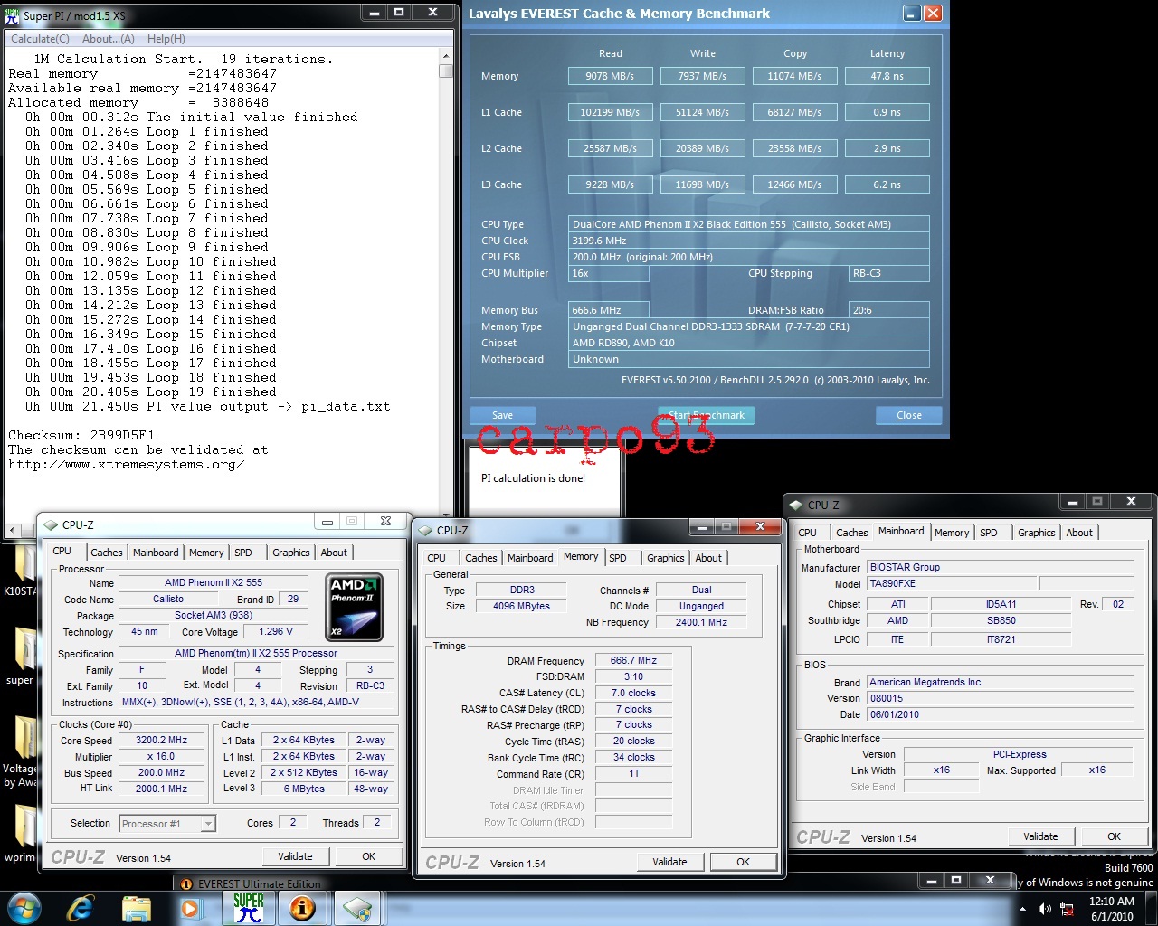Click Close button in EVEREST benchmark window

[x=909, y=415]
